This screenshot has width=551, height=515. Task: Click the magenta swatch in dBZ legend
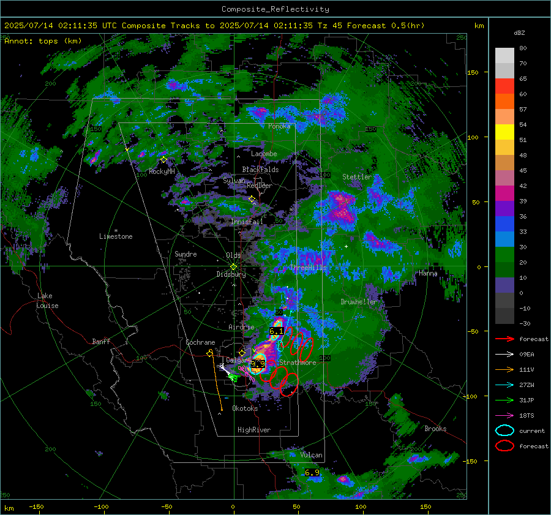click(x=504, y=194)
